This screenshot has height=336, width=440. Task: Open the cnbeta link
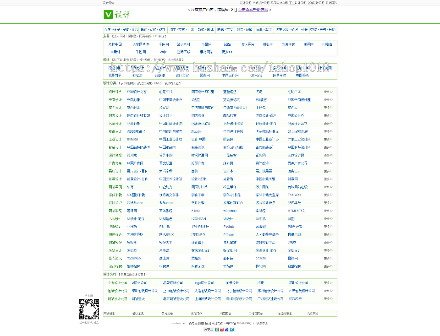point(261,258)
